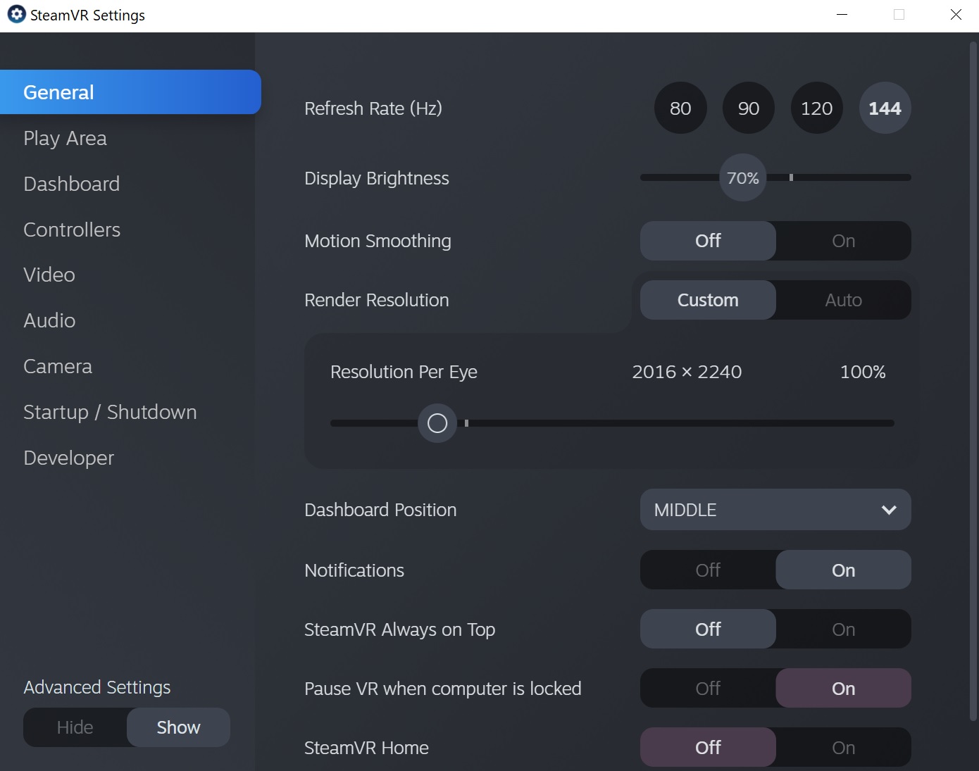Disable Pause VR when computer is locked
This screenshot has height=771, width=979.
click(x=708, y=688)
